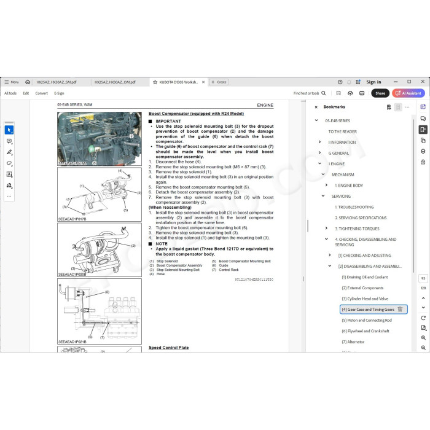
Task: Open the help question mark icon
Action: [340, 82]
